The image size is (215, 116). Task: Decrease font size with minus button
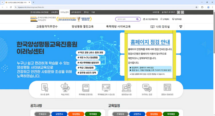[x=183, y=12]
